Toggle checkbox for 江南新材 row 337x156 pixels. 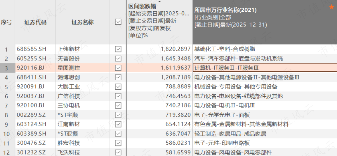(x=118, y=124)
